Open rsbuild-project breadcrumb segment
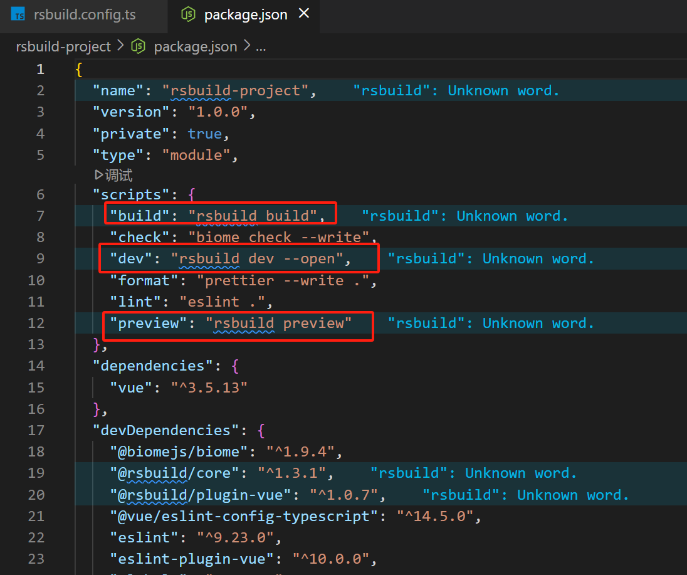 click(63, 46)
